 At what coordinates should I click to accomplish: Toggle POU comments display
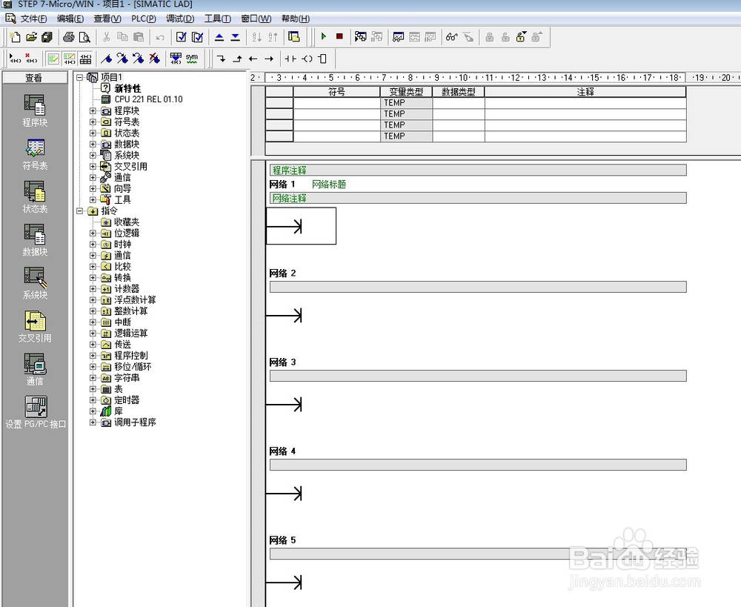point(53,59)
